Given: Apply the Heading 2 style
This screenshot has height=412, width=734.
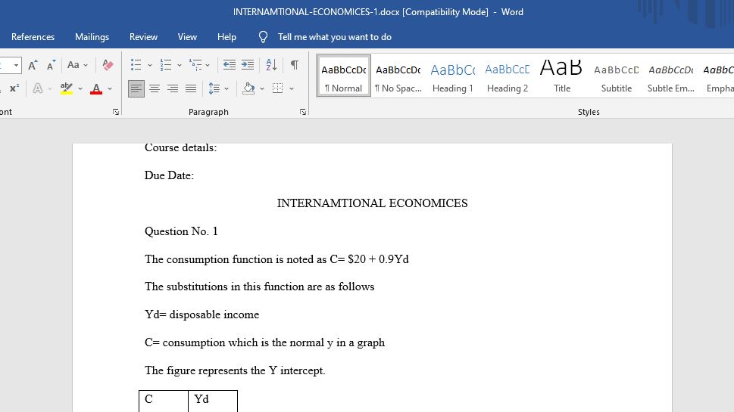Looking at the screenshot, I should click(508, 76).
